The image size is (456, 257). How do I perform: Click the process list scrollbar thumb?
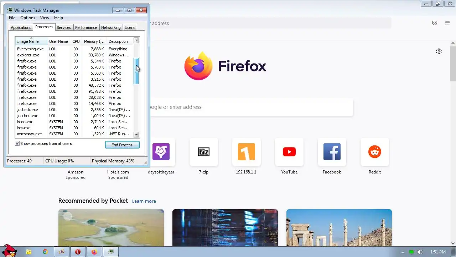(x=136, y=71)
